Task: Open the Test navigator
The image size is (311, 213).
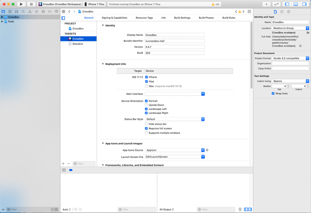Action: tap(37, 11)
